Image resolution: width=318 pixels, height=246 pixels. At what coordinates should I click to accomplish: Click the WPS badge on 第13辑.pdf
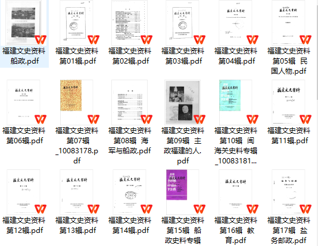93,209
